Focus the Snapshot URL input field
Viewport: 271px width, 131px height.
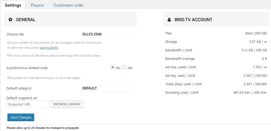(x=28, y=104)
